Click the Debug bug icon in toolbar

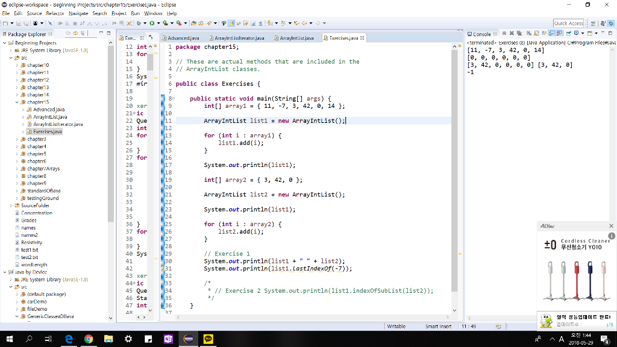point(140,23)
